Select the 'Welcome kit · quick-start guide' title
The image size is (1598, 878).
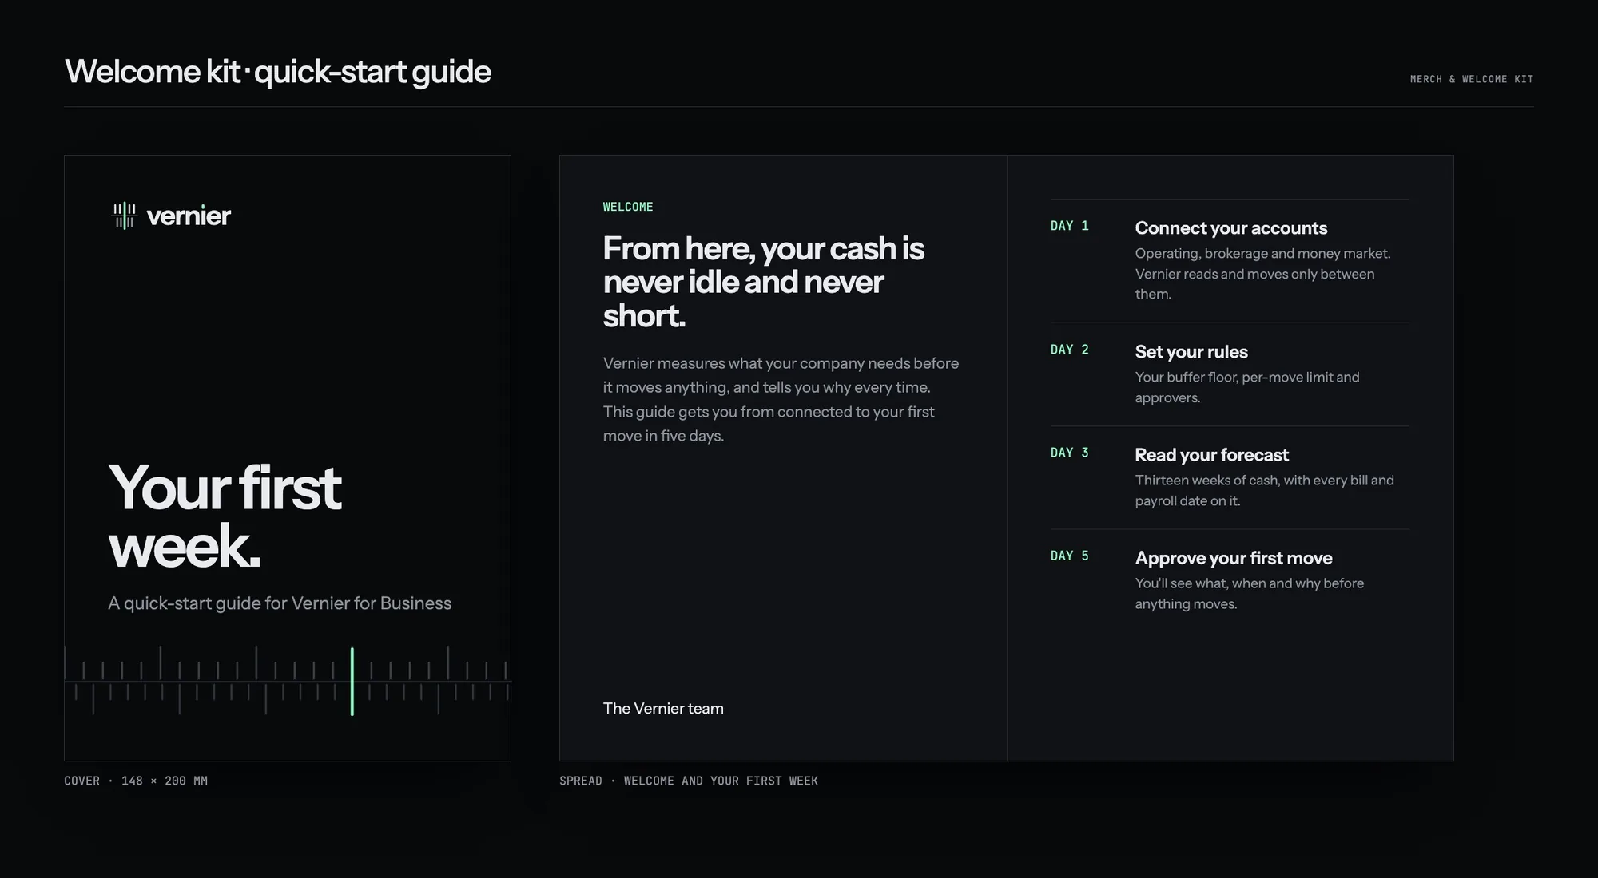tap(277, 72)
